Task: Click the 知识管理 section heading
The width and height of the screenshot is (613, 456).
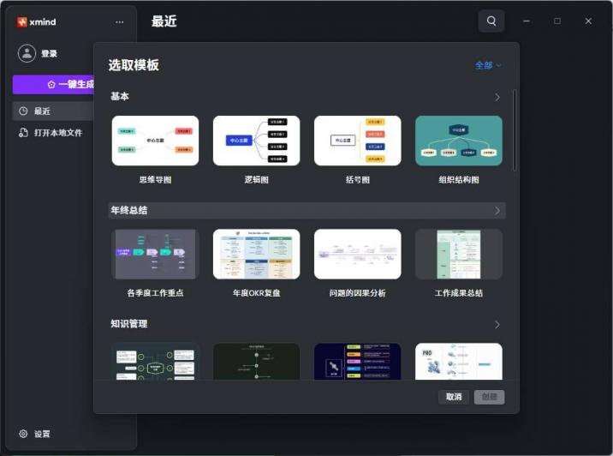Action: click(129, 324)
